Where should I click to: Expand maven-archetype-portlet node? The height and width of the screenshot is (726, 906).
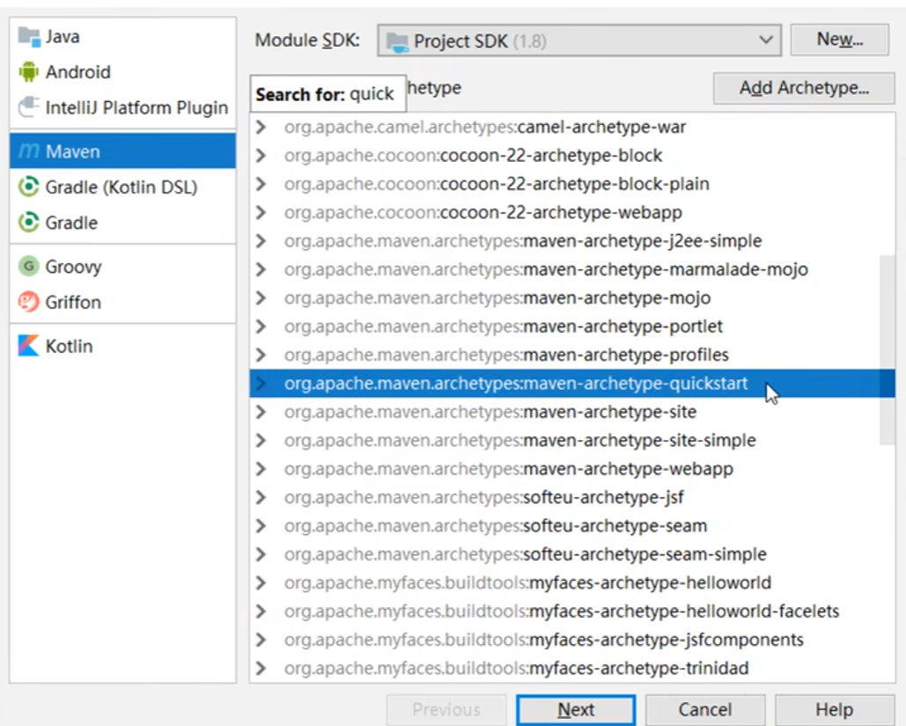pos(261,326)
